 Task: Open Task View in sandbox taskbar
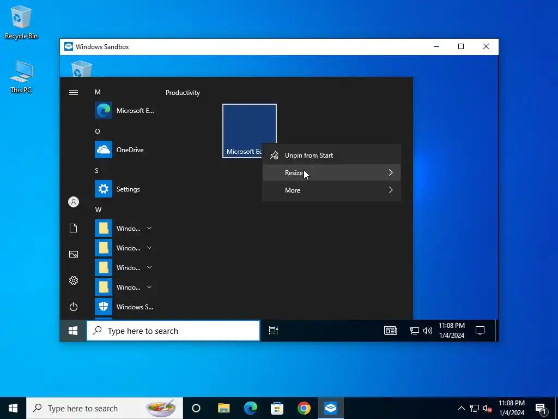tap(274, 331)
